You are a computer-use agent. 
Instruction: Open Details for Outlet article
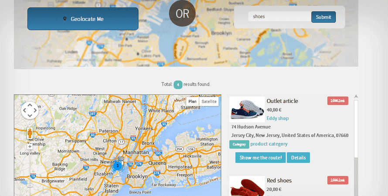[x=298, y=157]
